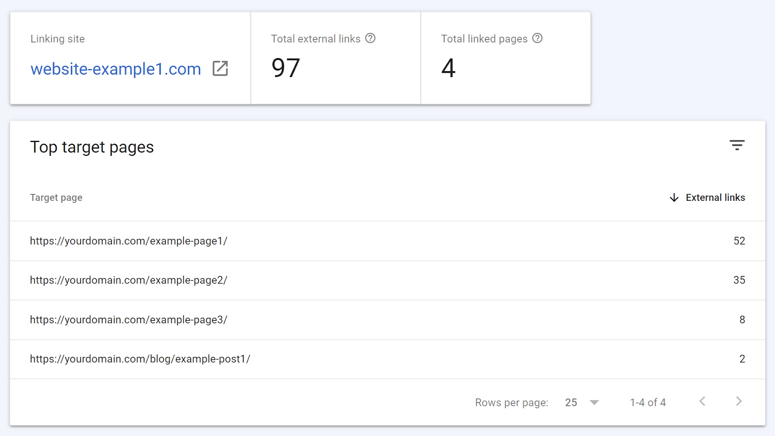Select the count 52 for example-page1
Screen dimensions: 775x436
pos(740,241)
